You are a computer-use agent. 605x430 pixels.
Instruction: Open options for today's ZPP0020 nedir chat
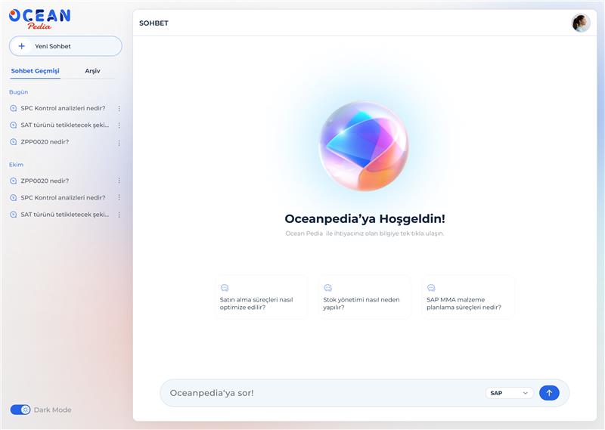pos(119,143)
